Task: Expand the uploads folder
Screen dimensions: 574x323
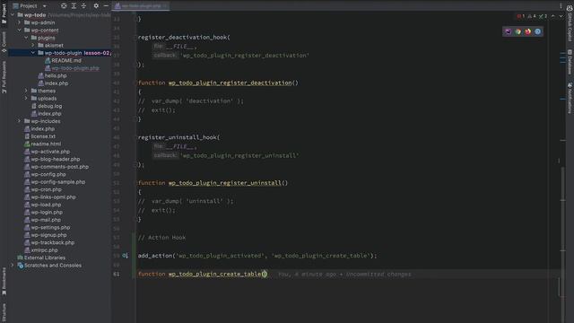Action: click(x=26, y=98)
